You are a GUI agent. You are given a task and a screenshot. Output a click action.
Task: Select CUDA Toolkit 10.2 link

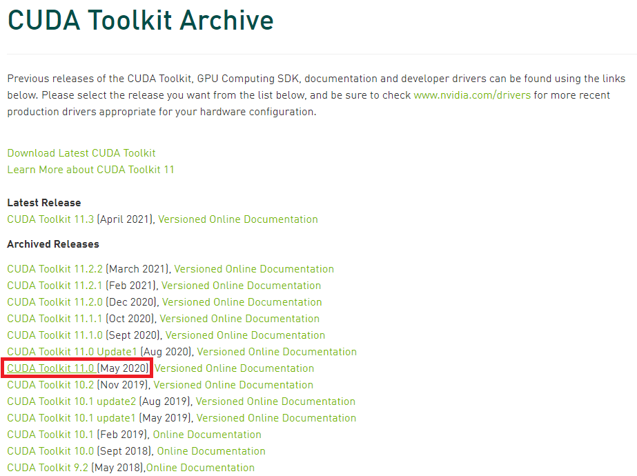[50, 385]
